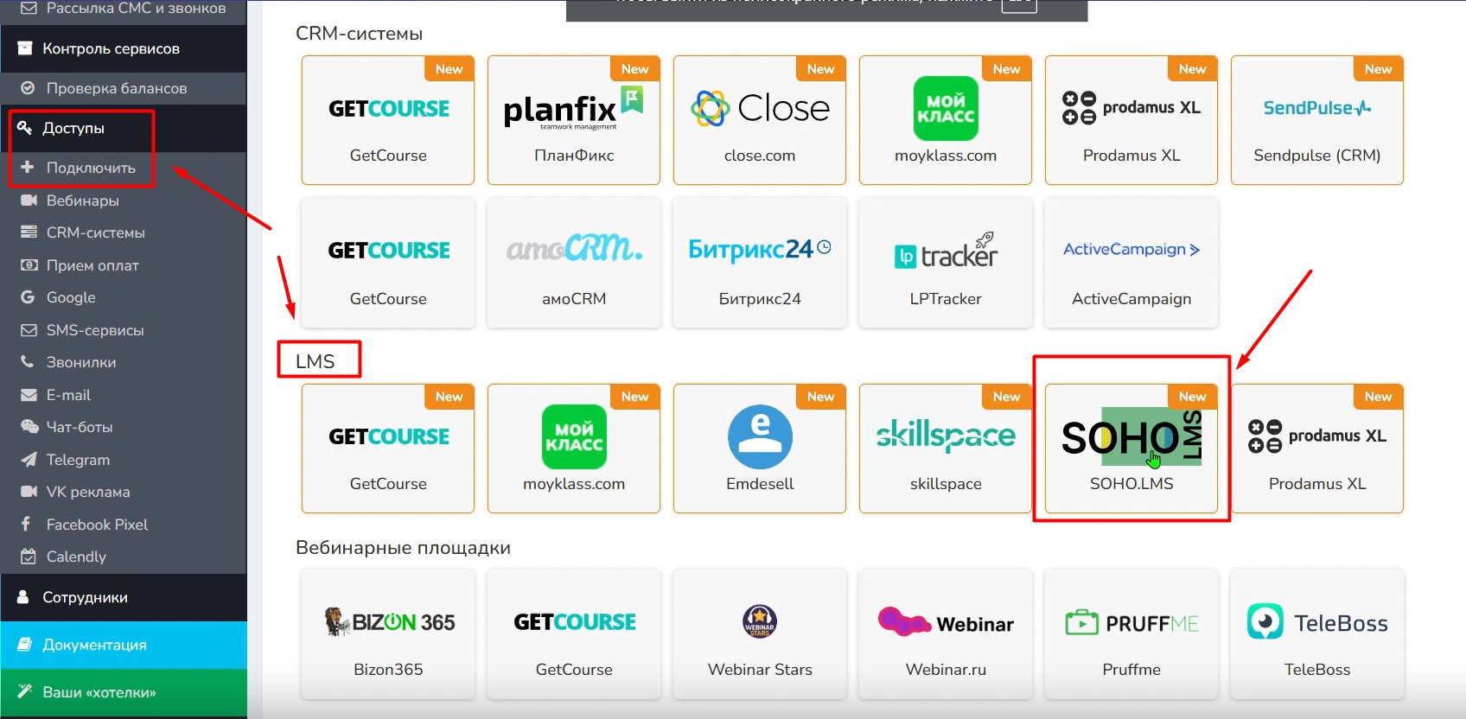Pick the Bizon365 webinar platform tile

click(388, 634)
